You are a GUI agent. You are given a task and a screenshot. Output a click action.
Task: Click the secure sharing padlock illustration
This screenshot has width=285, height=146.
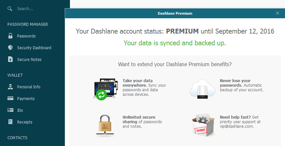(x=105, y=124)
